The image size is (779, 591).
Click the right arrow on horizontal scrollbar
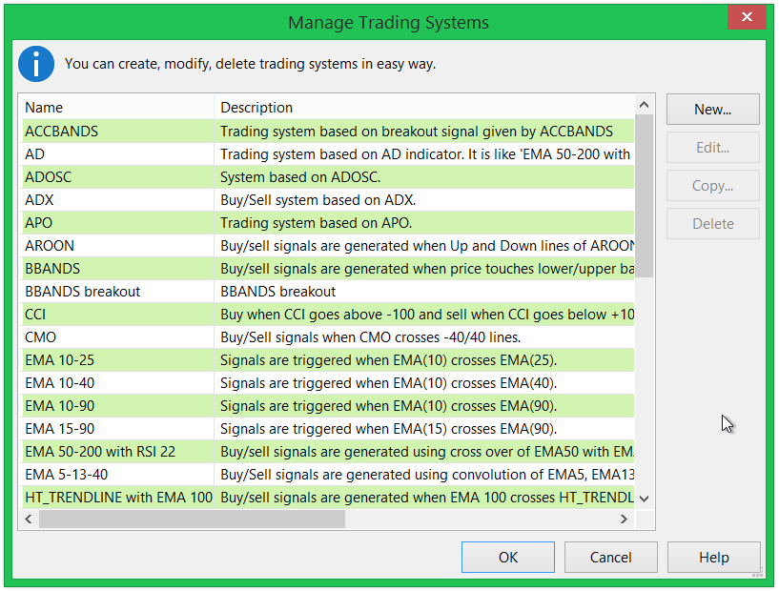(625, 519)
